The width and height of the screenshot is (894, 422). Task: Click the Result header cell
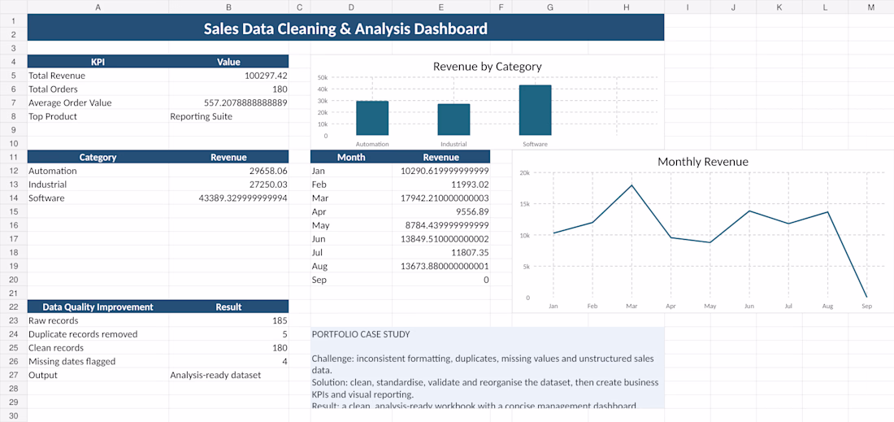pos(228,307)
